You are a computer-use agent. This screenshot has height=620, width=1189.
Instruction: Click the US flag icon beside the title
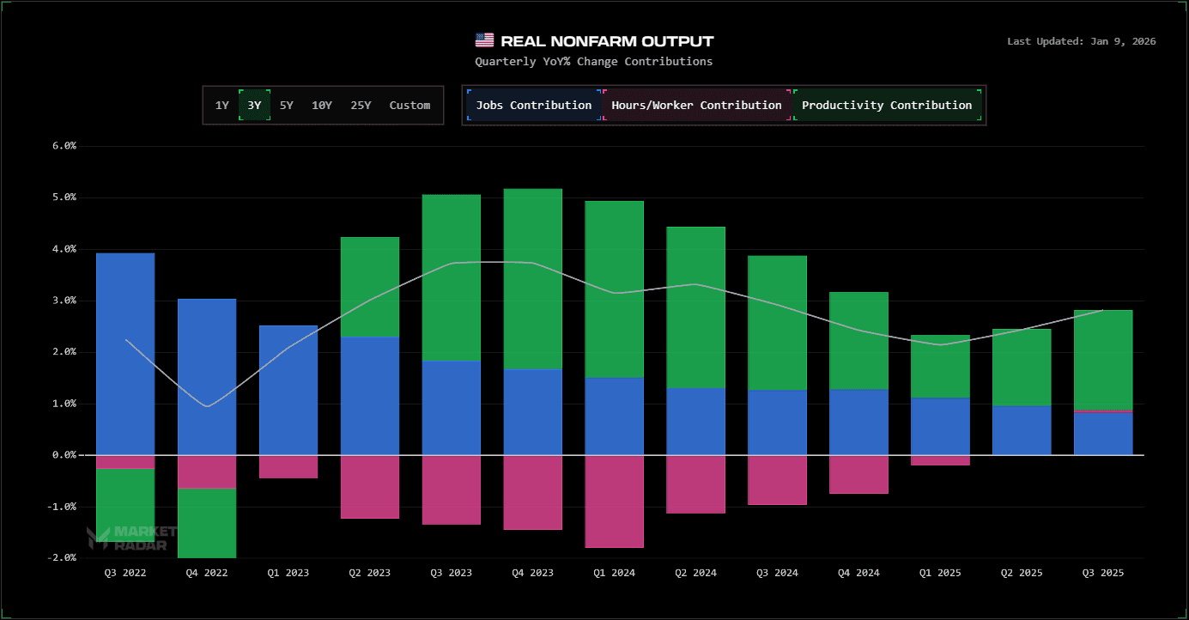483,40
